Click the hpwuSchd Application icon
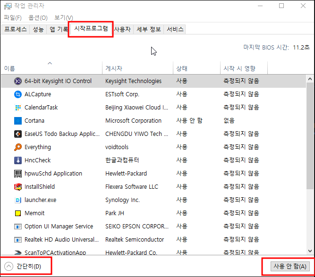The image size is (315, 277). 18,174
